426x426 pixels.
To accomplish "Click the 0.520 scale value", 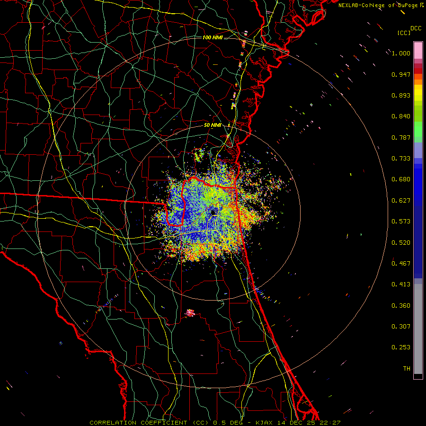I will (401, 243).
